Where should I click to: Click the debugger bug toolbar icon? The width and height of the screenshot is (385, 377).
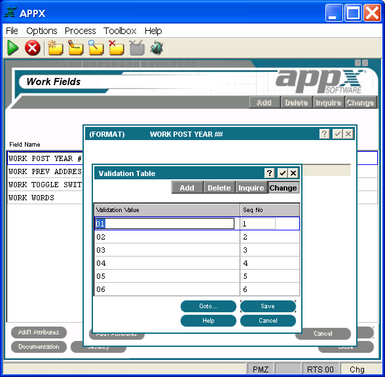click(x=156, y=48)
